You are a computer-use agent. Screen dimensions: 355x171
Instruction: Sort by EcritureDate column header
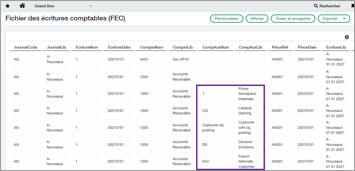119,47
